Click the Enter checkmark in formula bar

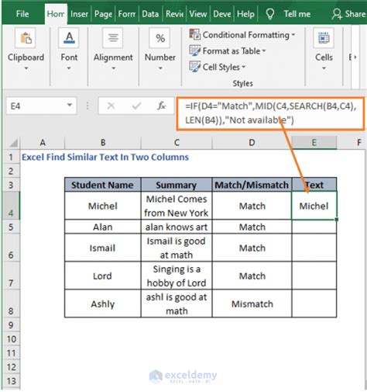[x=136, y=106]
